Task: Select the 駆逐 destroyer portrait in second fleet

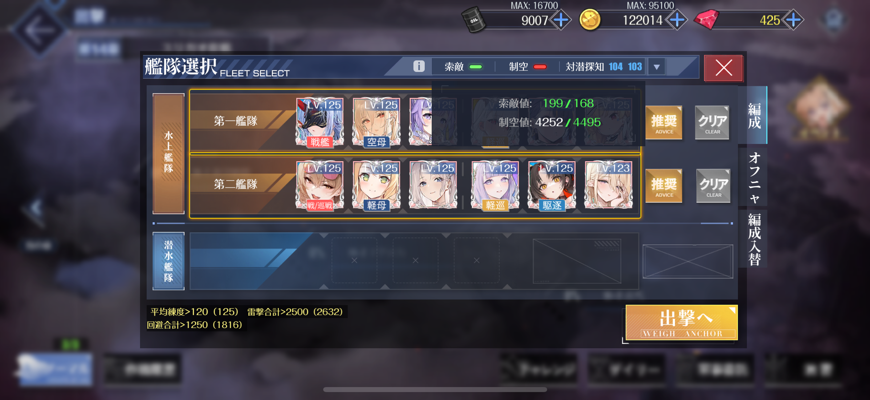Action: [x=551, y=185]
